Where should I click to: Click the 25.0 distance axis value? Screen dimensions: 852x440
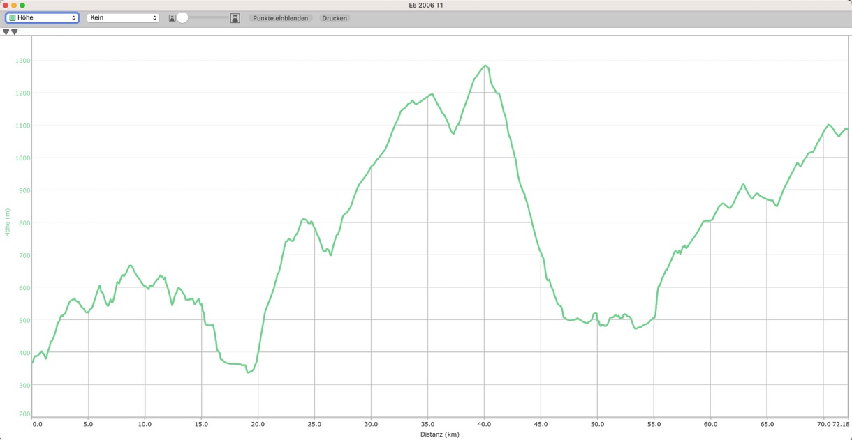tap(315, 424)
